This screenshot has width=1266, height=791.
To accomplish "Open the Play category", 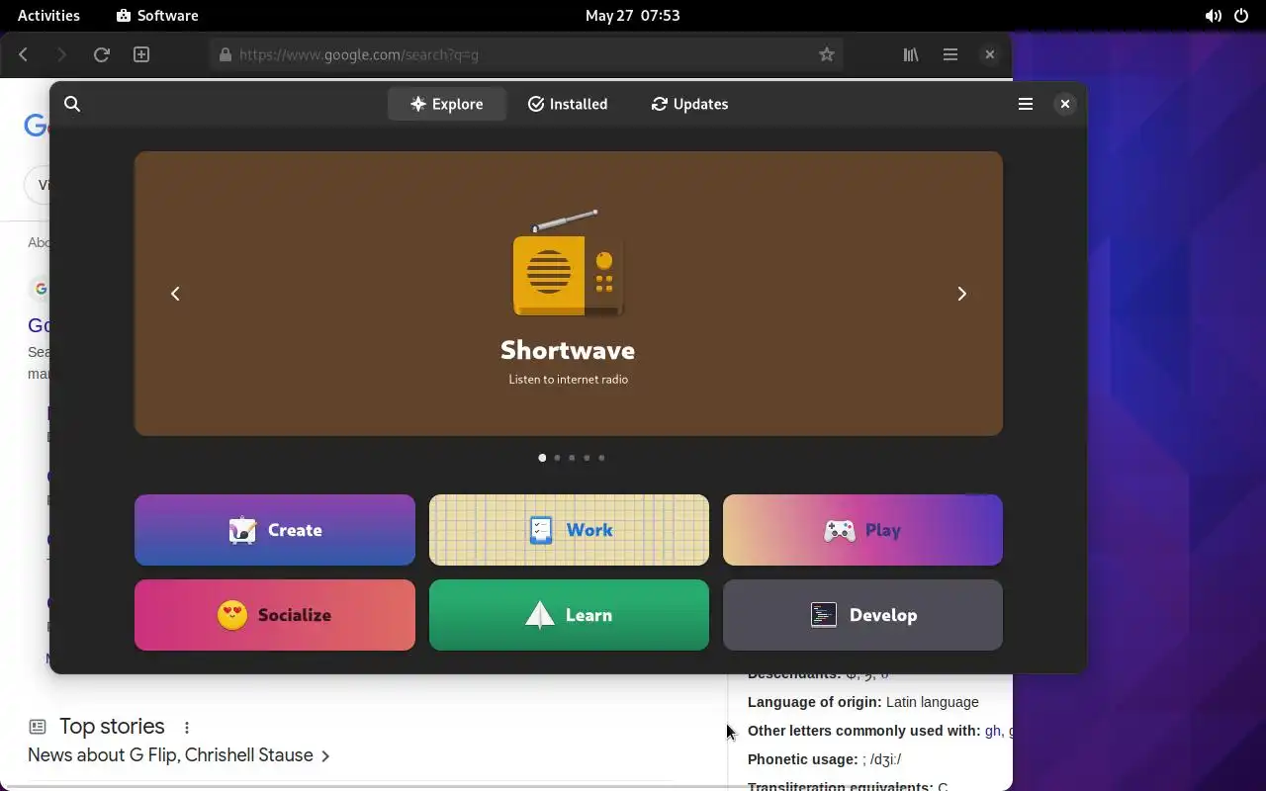I will pyautogui.click(x=862, y=530).
